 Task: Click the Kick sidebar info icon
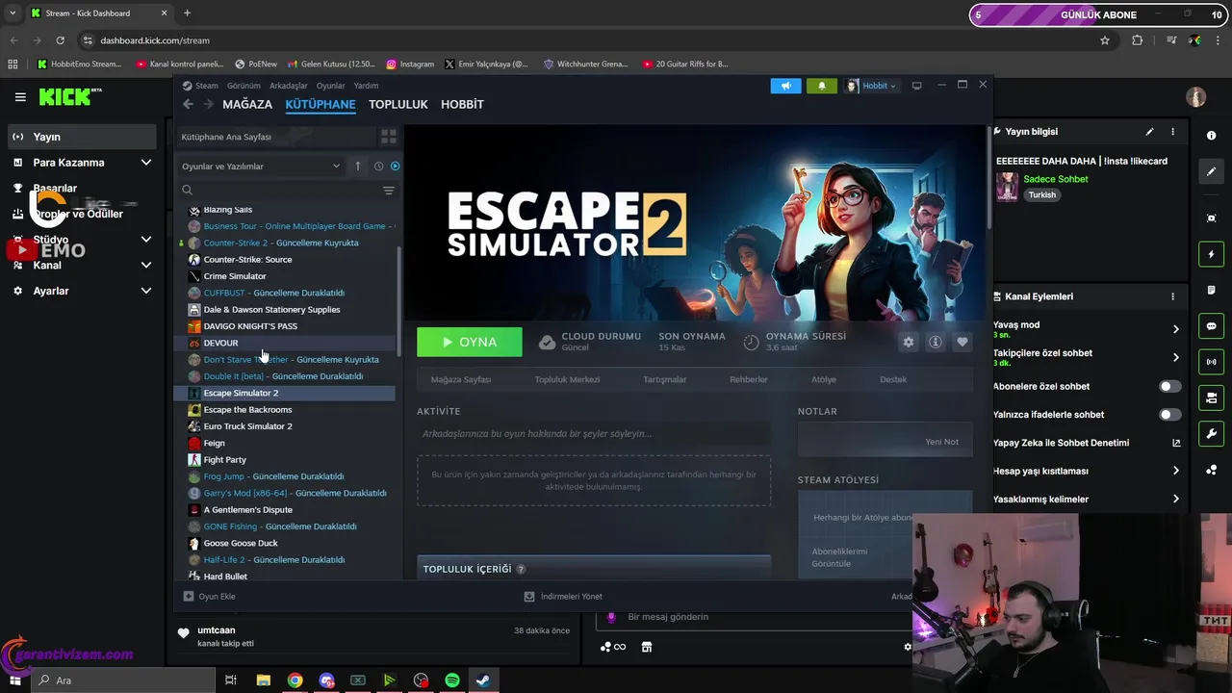tap(1212, 136)
